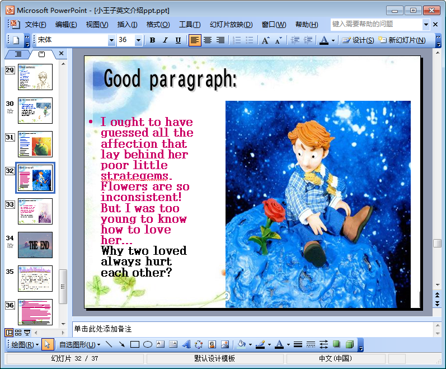Screen dimensions: 446x369
Task: Enable Align Left
Action: pyautogui.click(x=195, y=40)
